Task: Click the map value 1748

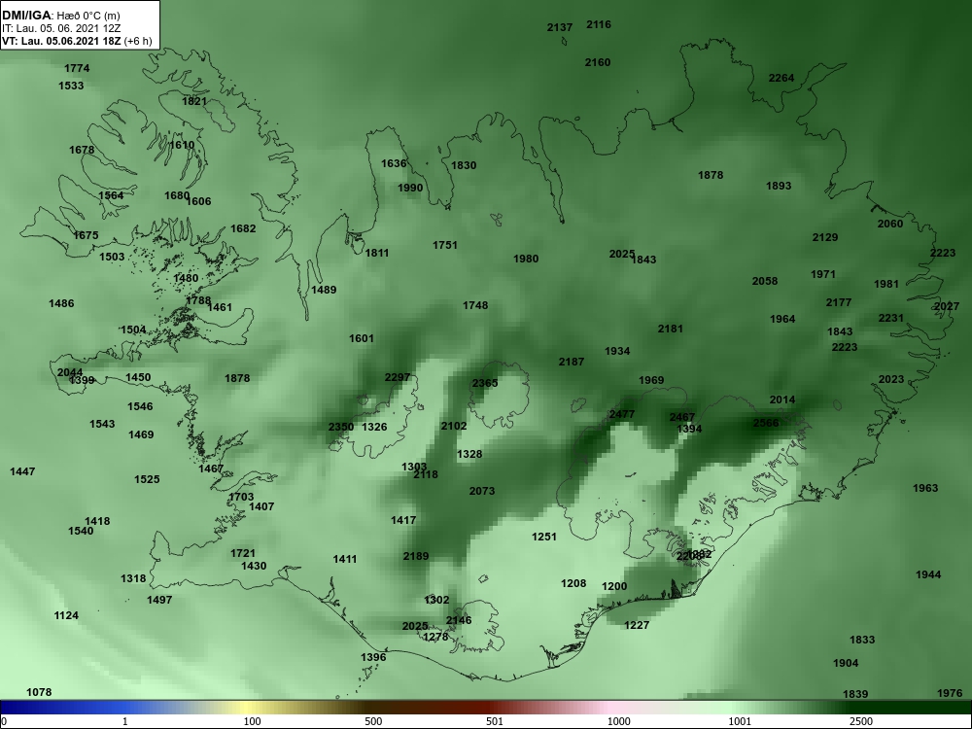Action: click(475, 305)
